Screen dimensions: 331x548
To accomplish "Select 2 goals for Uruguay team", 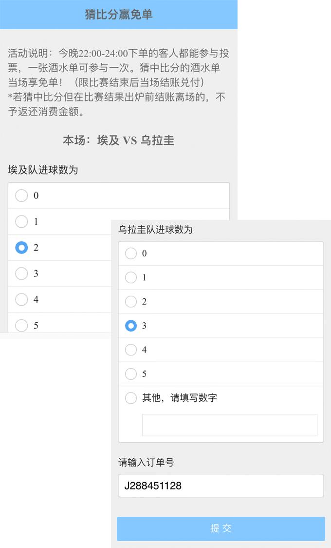I will coord(130,301).
